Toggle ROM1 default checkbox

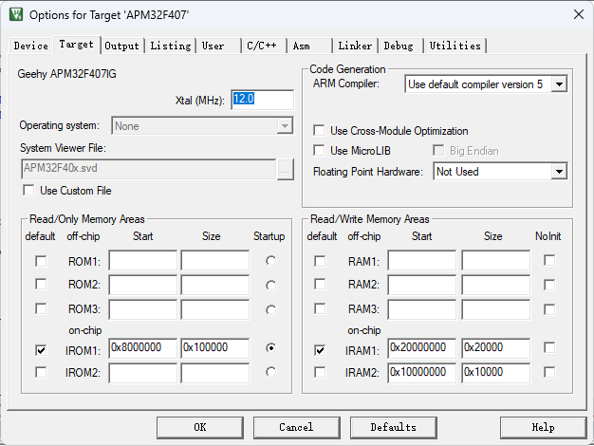pos(41,261)
